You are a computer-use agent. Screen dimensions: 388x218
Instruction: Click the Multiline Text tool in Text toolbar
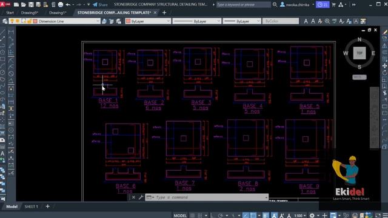pyautogui.click(x=306, y=21)
